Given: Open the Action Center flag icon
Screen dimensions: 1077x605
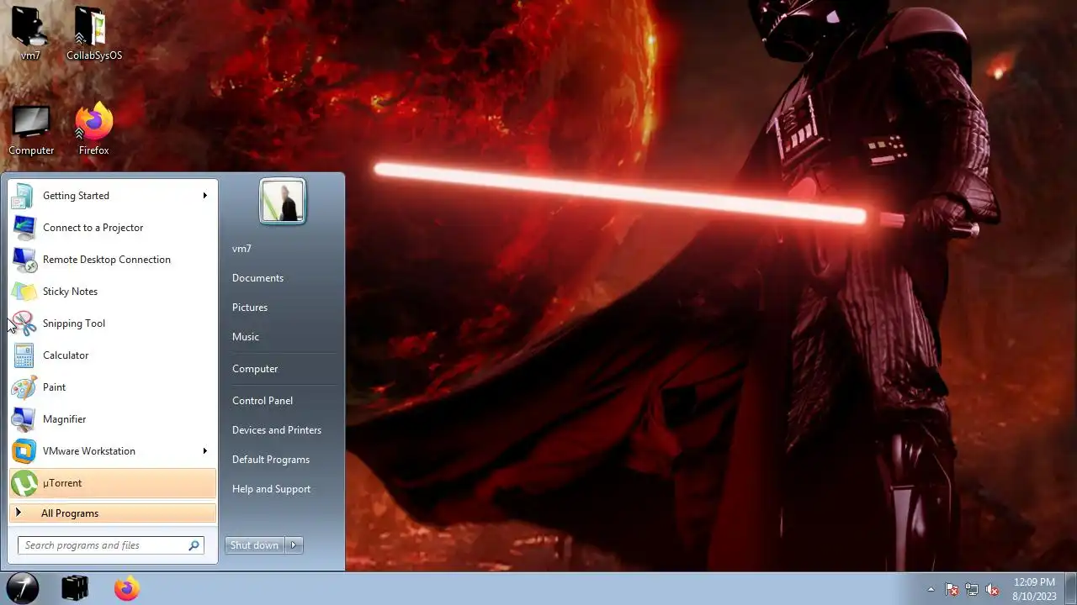Looking at the screenshot, I should coord(952,589).
